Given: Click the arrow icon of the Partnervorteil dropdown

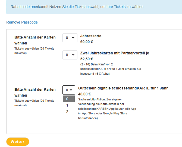Looking at the screenshot, I should [x=73, y=55].
